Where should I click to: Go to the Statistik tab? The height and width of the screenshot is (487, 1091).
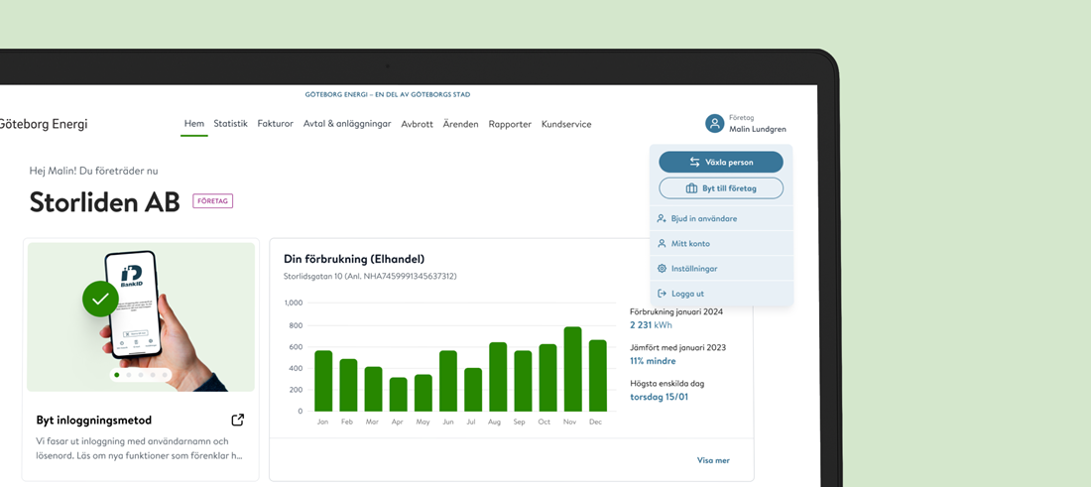230,124
